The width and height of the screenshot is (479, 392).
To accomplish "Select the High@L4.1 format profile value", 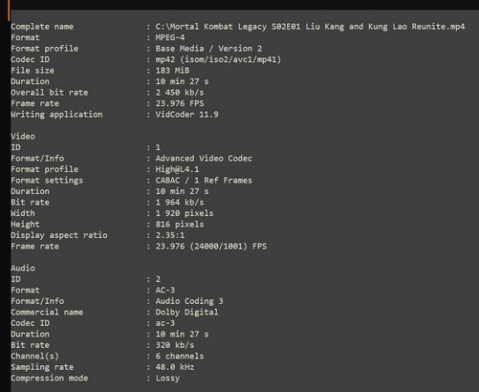I will tap(177, 169).
